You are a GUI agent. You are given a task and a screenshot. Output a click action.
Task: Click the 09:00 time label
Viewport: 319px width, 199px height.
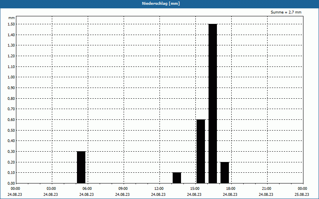click(123, 189)
